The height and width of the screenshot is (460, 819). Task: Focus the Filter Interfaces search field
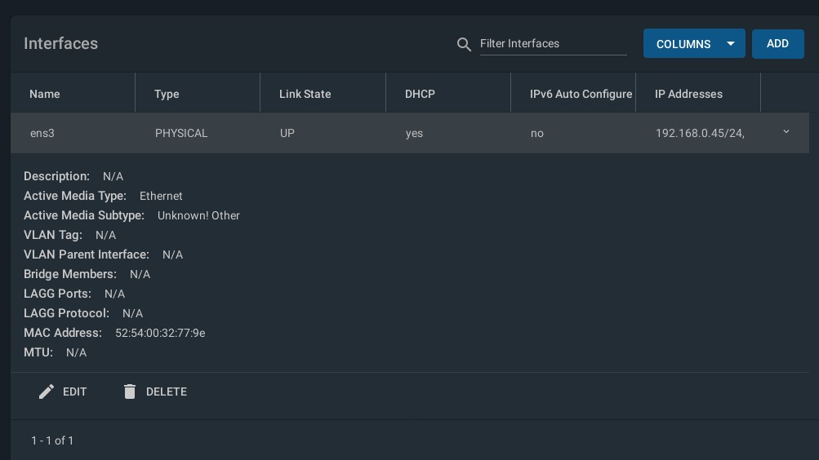tap(552, 43)
